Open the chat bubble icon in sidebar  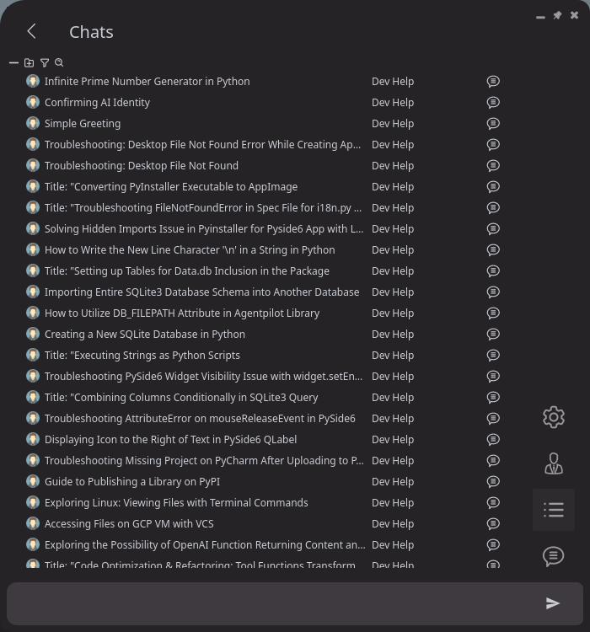click(x=553, y=556)
